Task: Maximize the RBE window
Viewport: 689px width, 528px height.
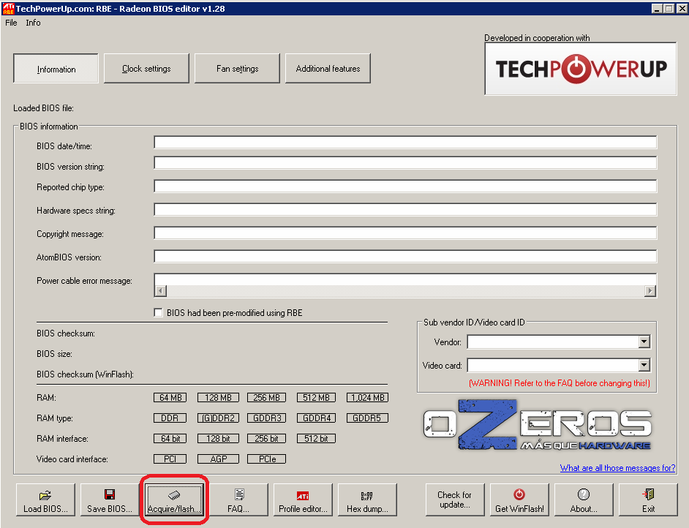Action: click(x=669, y=8)
